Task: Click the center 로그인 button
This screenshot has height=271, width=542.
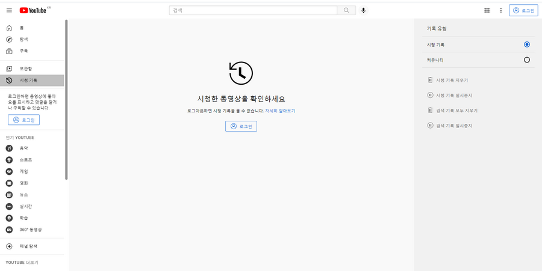Action: (241, 126)
